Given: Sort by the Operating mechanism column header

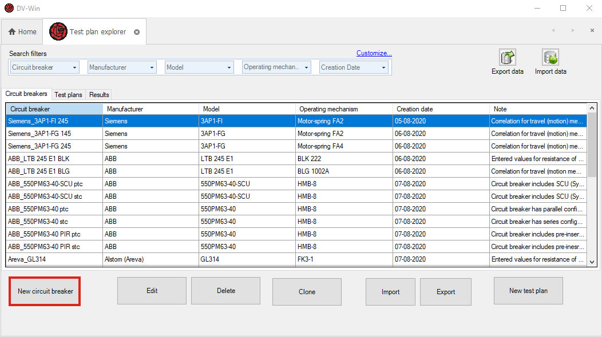Looking at the screenshot, I should coord(344,109).
